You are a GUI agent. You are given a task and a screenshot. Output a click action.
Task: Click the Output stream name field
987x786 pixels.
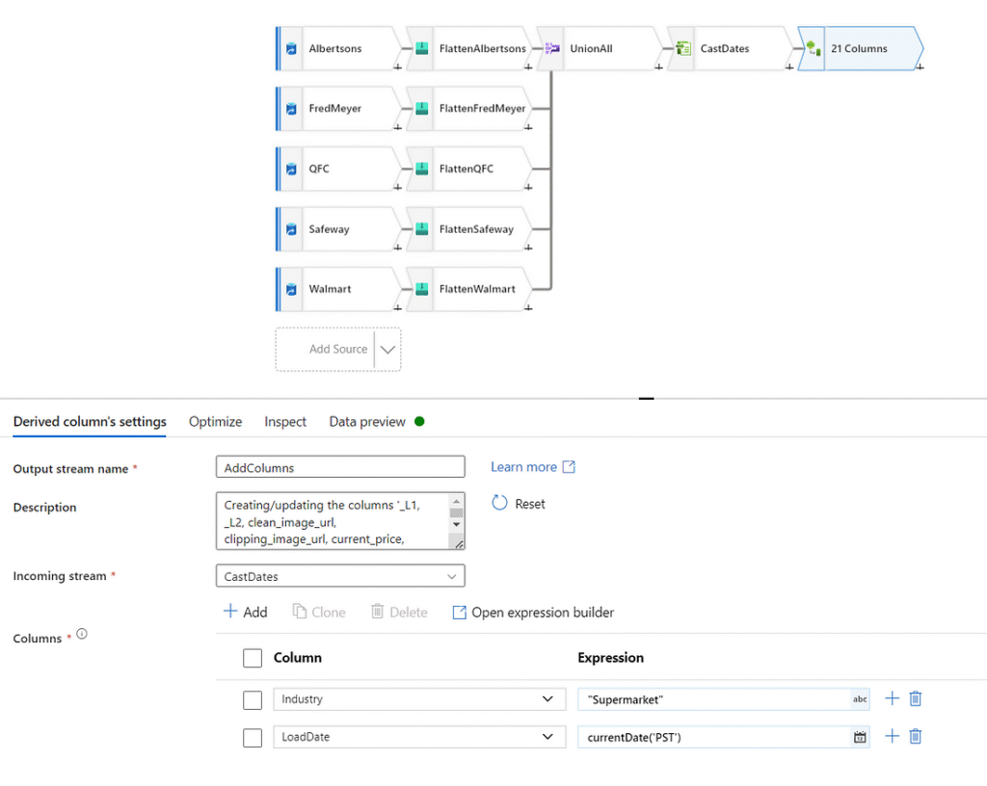[x=340, y=467]
